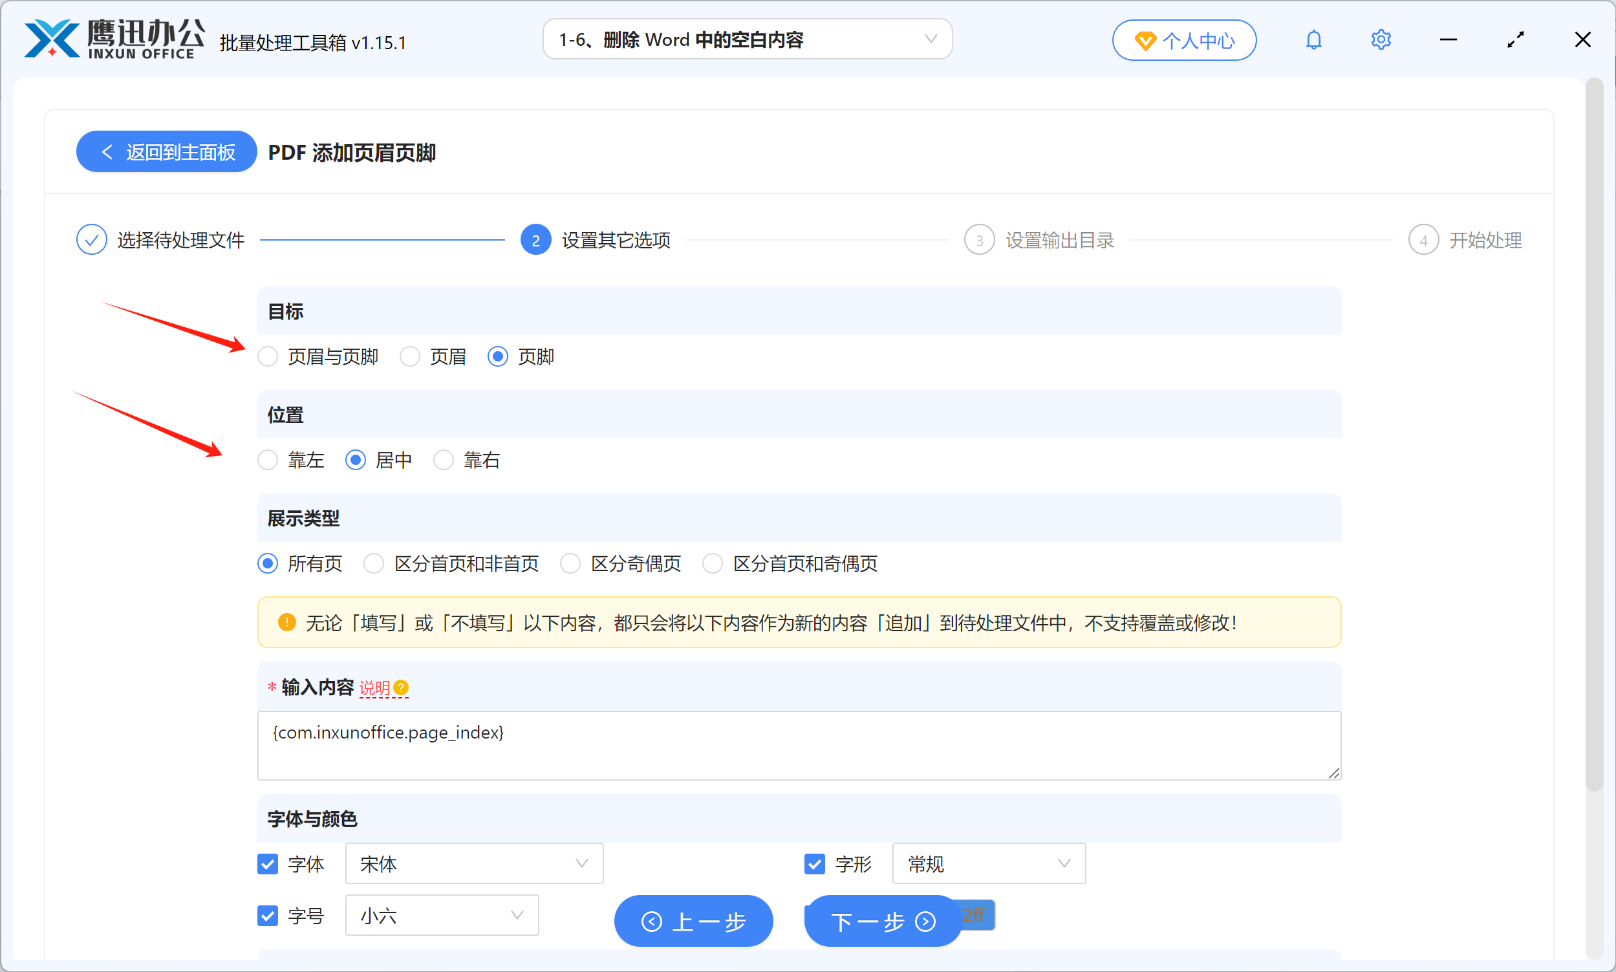The image size is (1616, 972).
Task: Open the settings gear icon
Action: (1380, 40)
